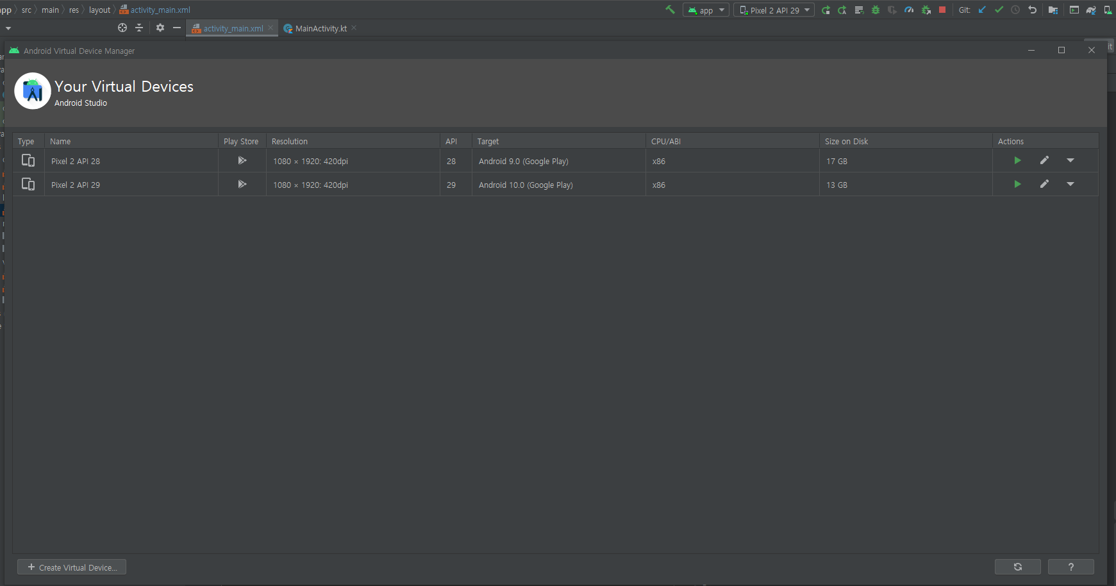
Task: Click the Git Show History clock icon
Action: click(1015, 10)
